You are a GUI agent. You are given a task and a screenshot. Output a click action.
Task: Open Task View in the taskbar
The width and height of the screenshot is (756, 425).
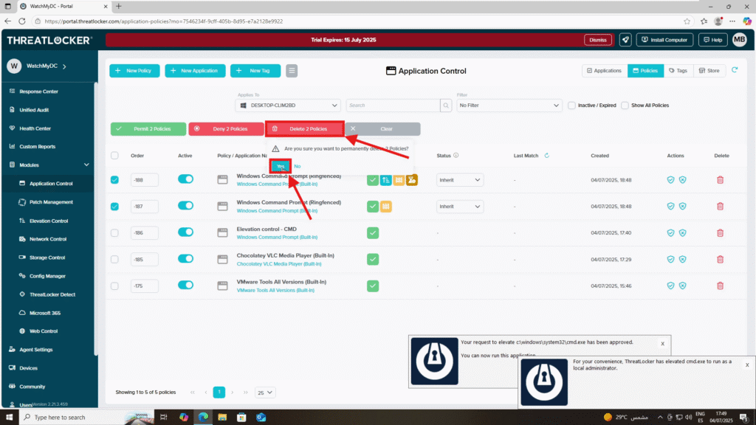click(163, 418)
